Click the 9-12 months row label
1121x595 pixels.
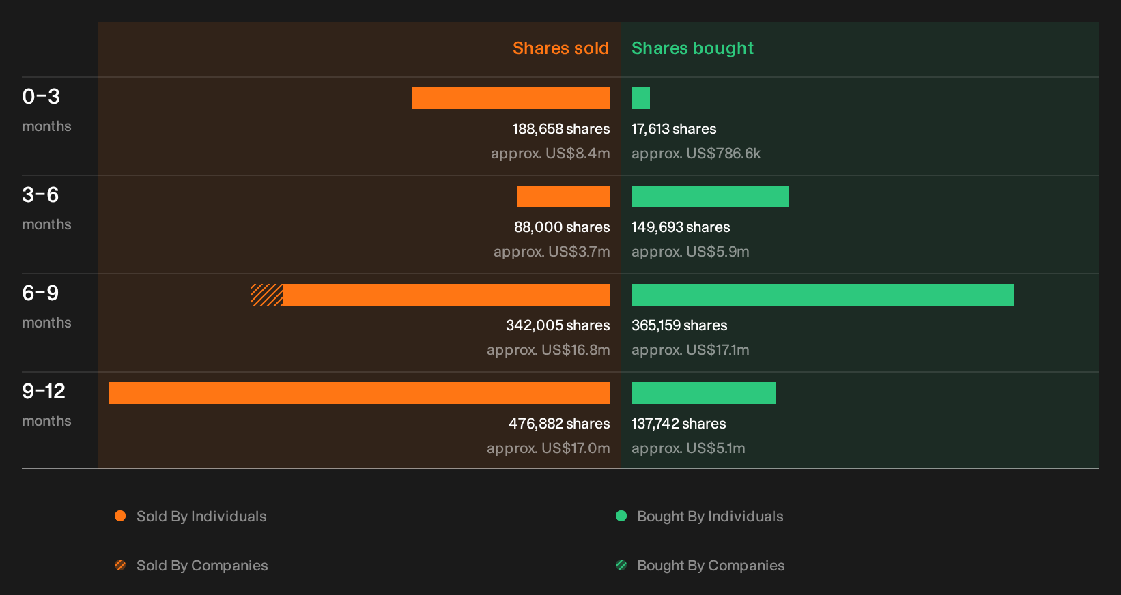coord(46,405)
